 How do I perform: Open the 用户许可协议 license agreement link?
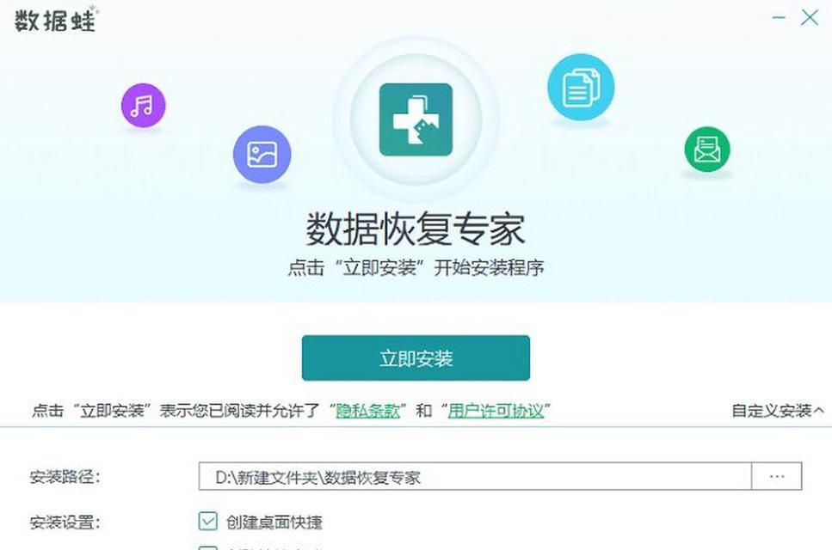tap(496, 411)
